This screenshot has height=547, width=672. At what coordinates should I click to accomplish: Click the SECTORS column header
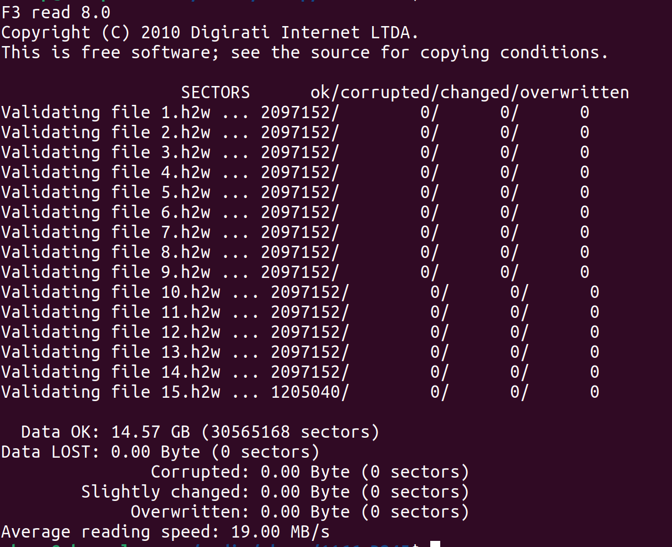215,92
